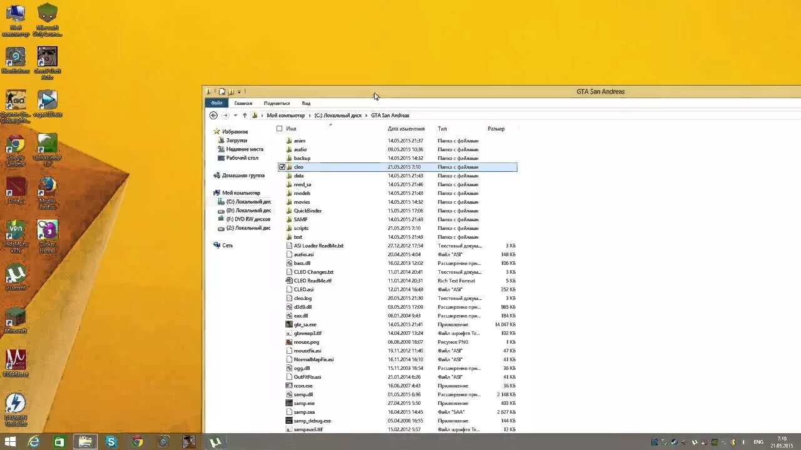The image size is (801, 450).
Task: Open the Windows Store taskbar icon
Action: 59,442
